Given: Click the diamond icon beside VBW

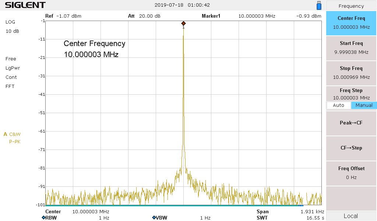Looking at the screenshot, I should [154, 218].
